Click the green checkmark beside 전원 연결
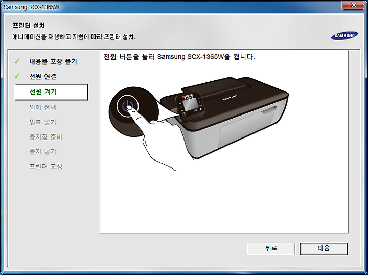The height and width of the screenshot is (275, 368). (17, 76)
